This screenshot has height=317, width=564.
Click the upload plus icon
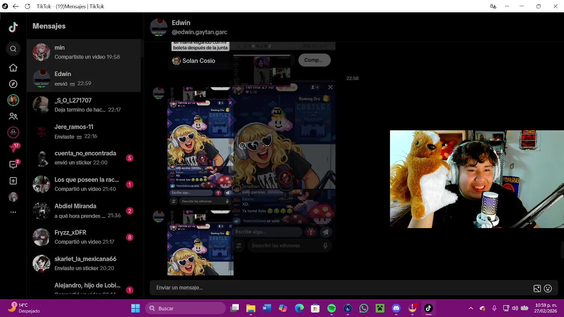(13, 181)
